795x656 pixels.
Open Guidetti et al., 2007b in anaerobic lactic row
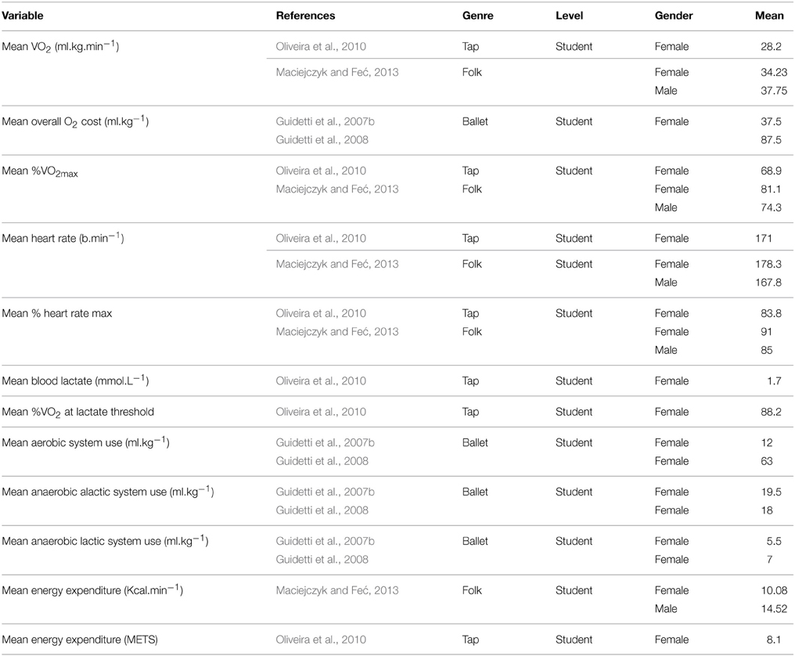tap(325, 541)
